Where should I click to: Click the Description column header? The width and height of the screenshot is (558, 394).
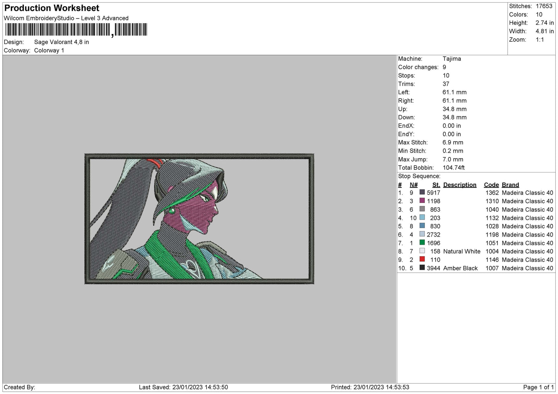[460, 185]
